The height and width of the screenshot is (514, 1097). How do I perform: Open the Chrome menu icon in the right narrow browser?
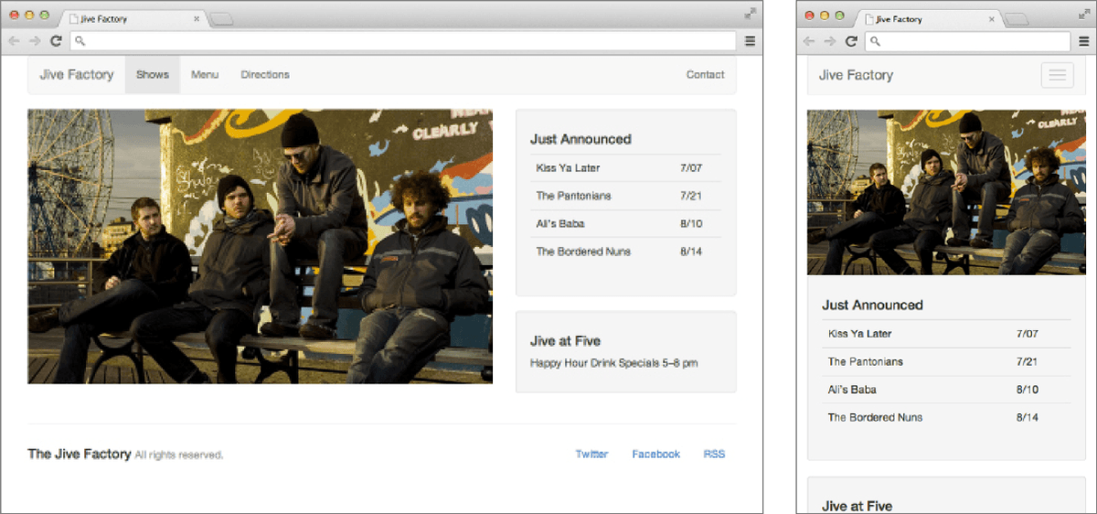pos(1084,40)
